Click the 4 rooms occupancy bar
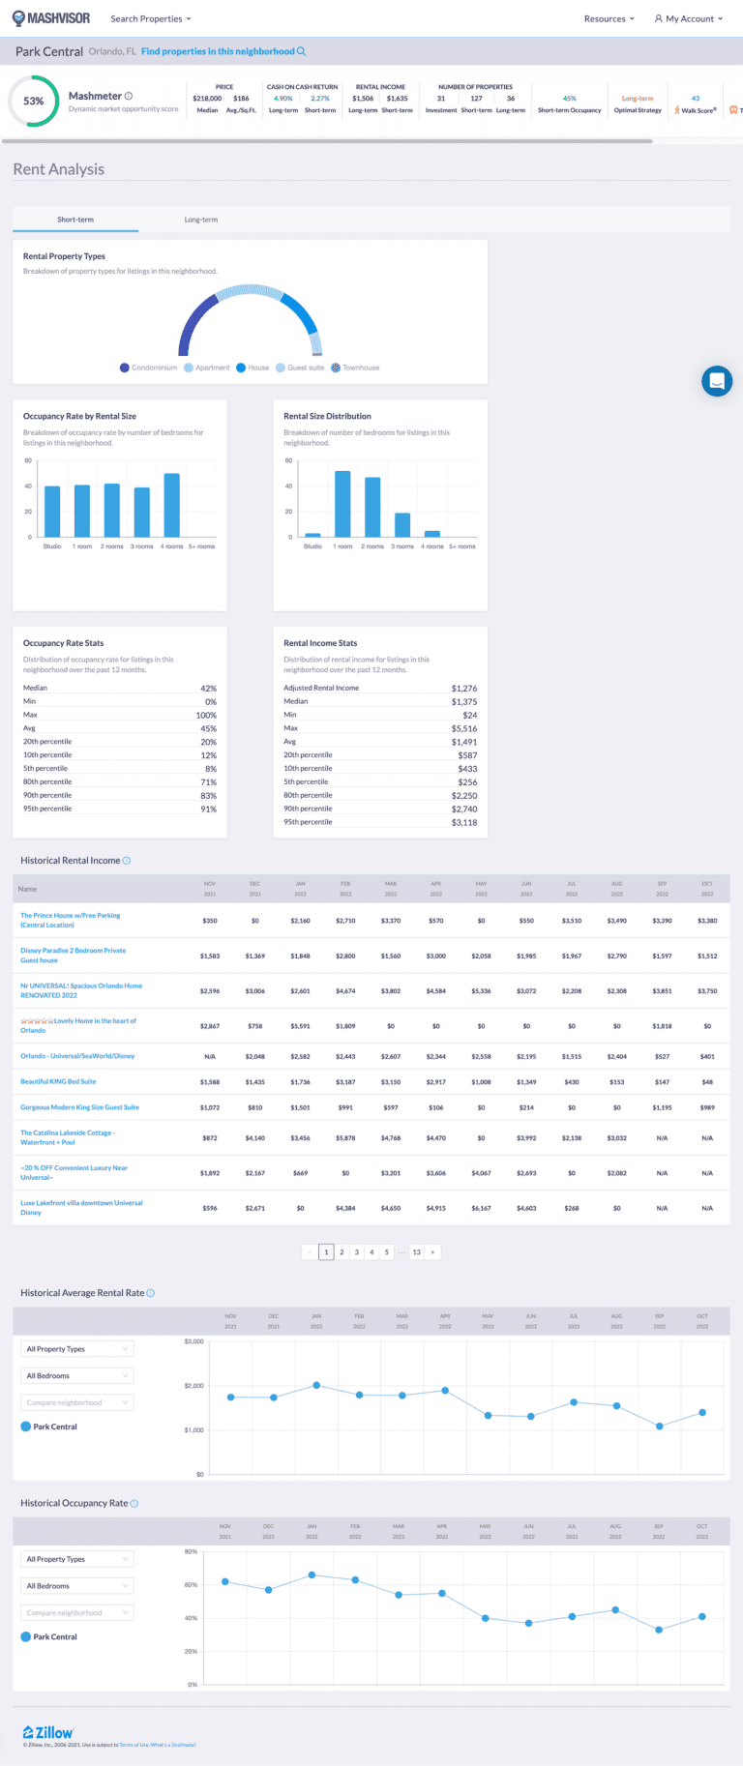The image size is (743, 1766). point(172,505)
